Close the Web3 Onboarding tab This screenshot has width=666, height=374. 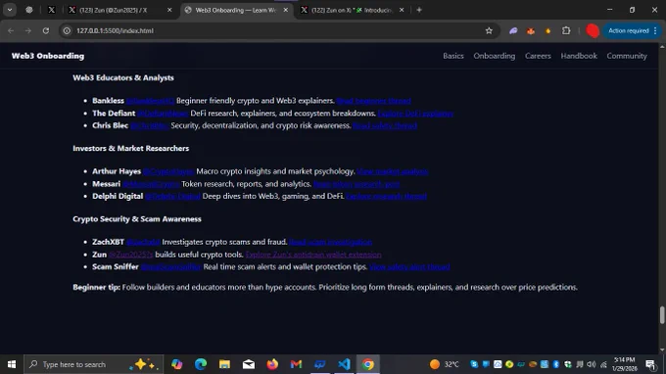click(285, 10)
